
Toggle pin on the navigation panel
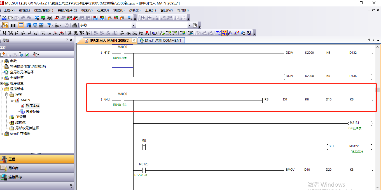(67, 40)
